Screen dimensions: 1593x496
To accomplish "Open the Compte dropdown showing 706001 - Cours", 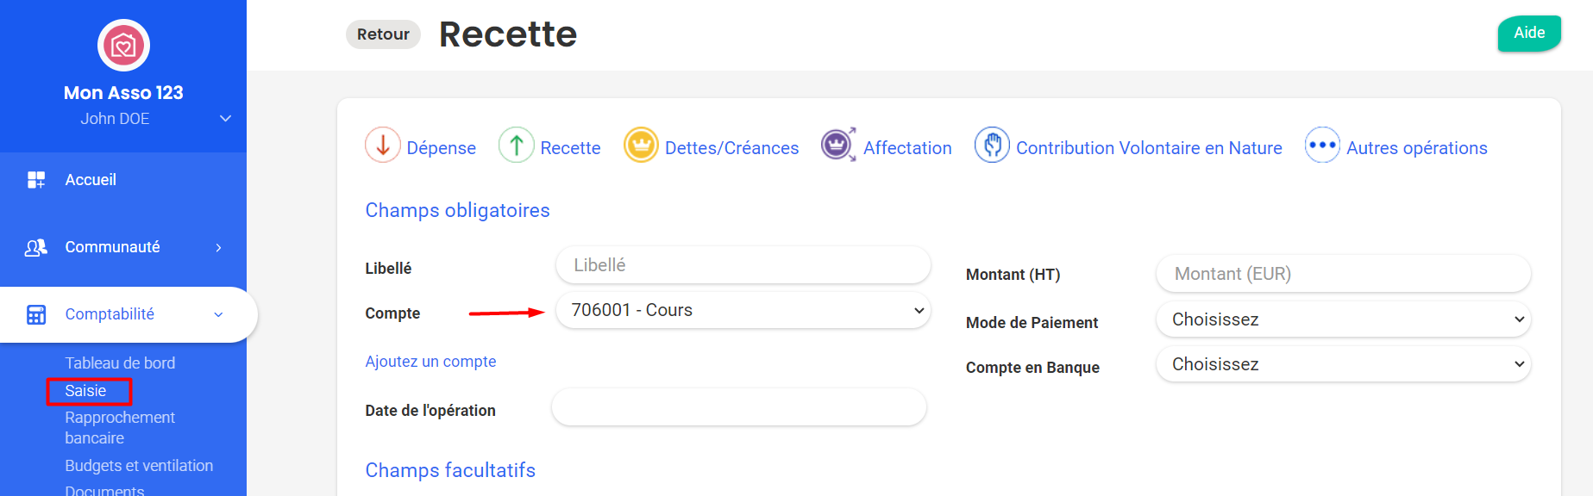I will tap(743, 310).
